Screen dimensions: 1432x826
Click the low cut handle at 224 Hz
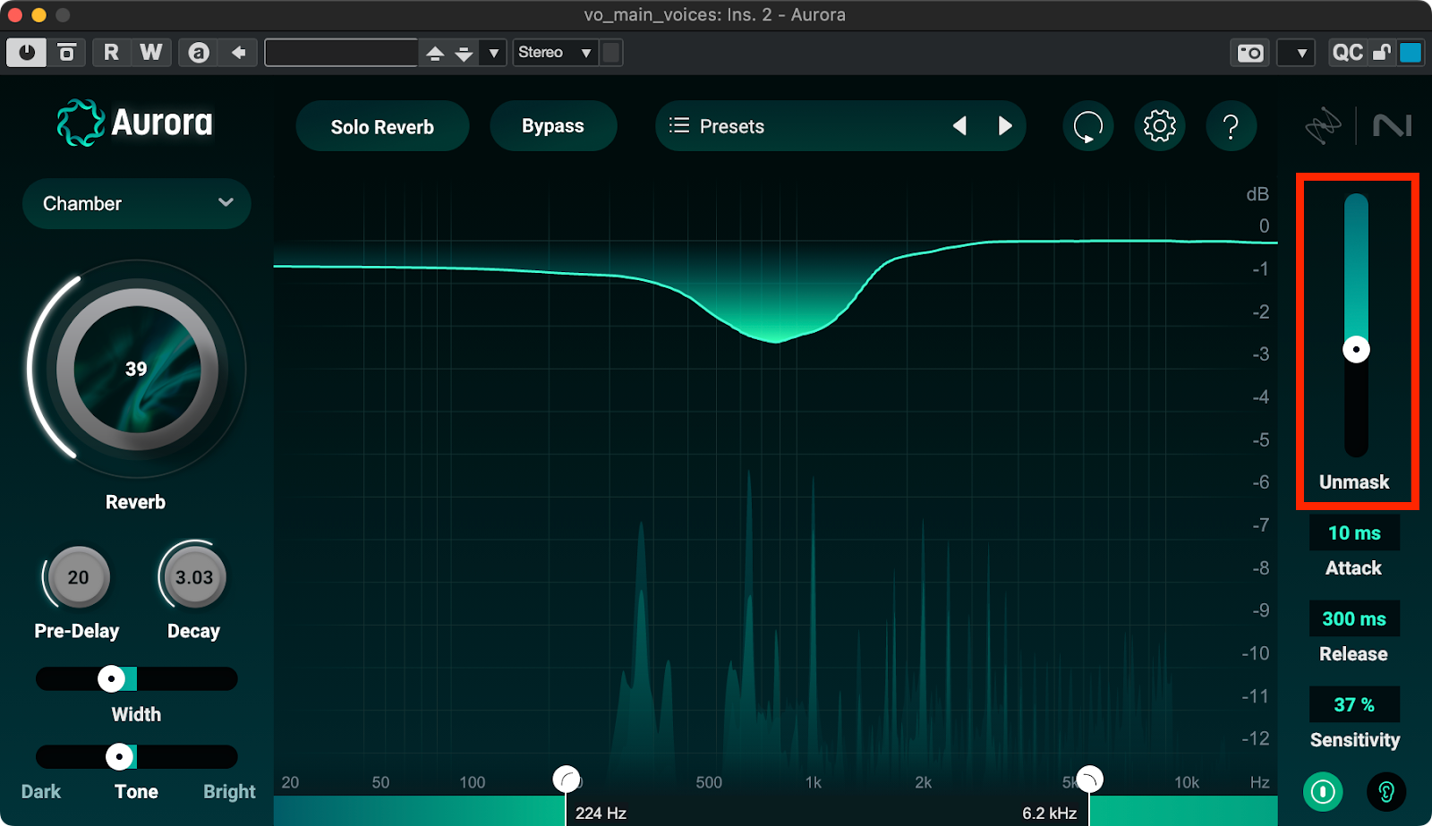tap(567, 779)
